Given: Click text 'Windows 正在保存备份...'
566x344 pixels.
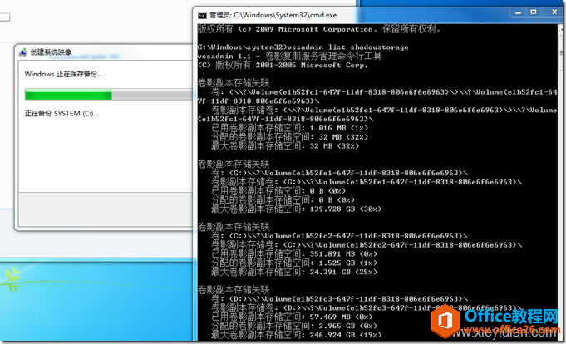Looking at the screenshot, I should tap(63, 74).
